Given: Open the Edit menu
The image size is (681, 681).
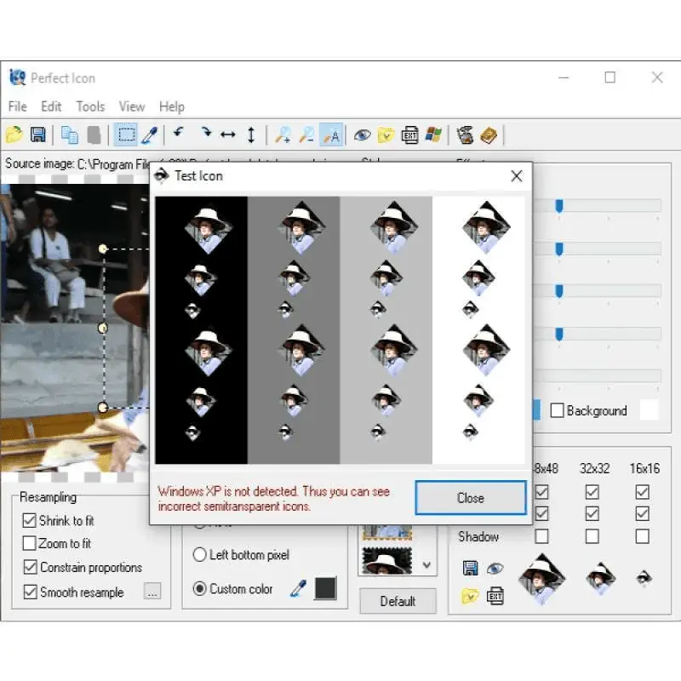Looking at the screenshot, I should click(51, 106).
